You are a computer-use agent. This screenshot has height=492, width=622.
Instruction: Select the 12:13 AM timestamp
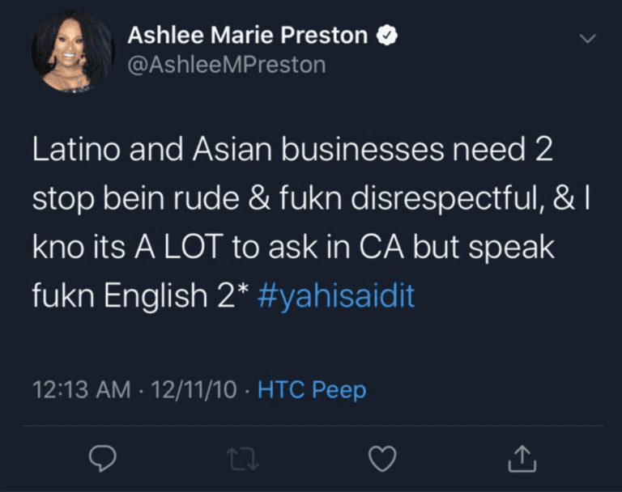(x=81, y=390)
